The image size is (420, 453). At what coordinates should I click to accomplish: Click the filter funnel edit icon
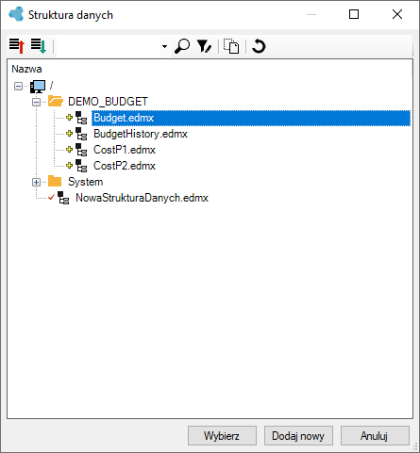tap(204, 46)
